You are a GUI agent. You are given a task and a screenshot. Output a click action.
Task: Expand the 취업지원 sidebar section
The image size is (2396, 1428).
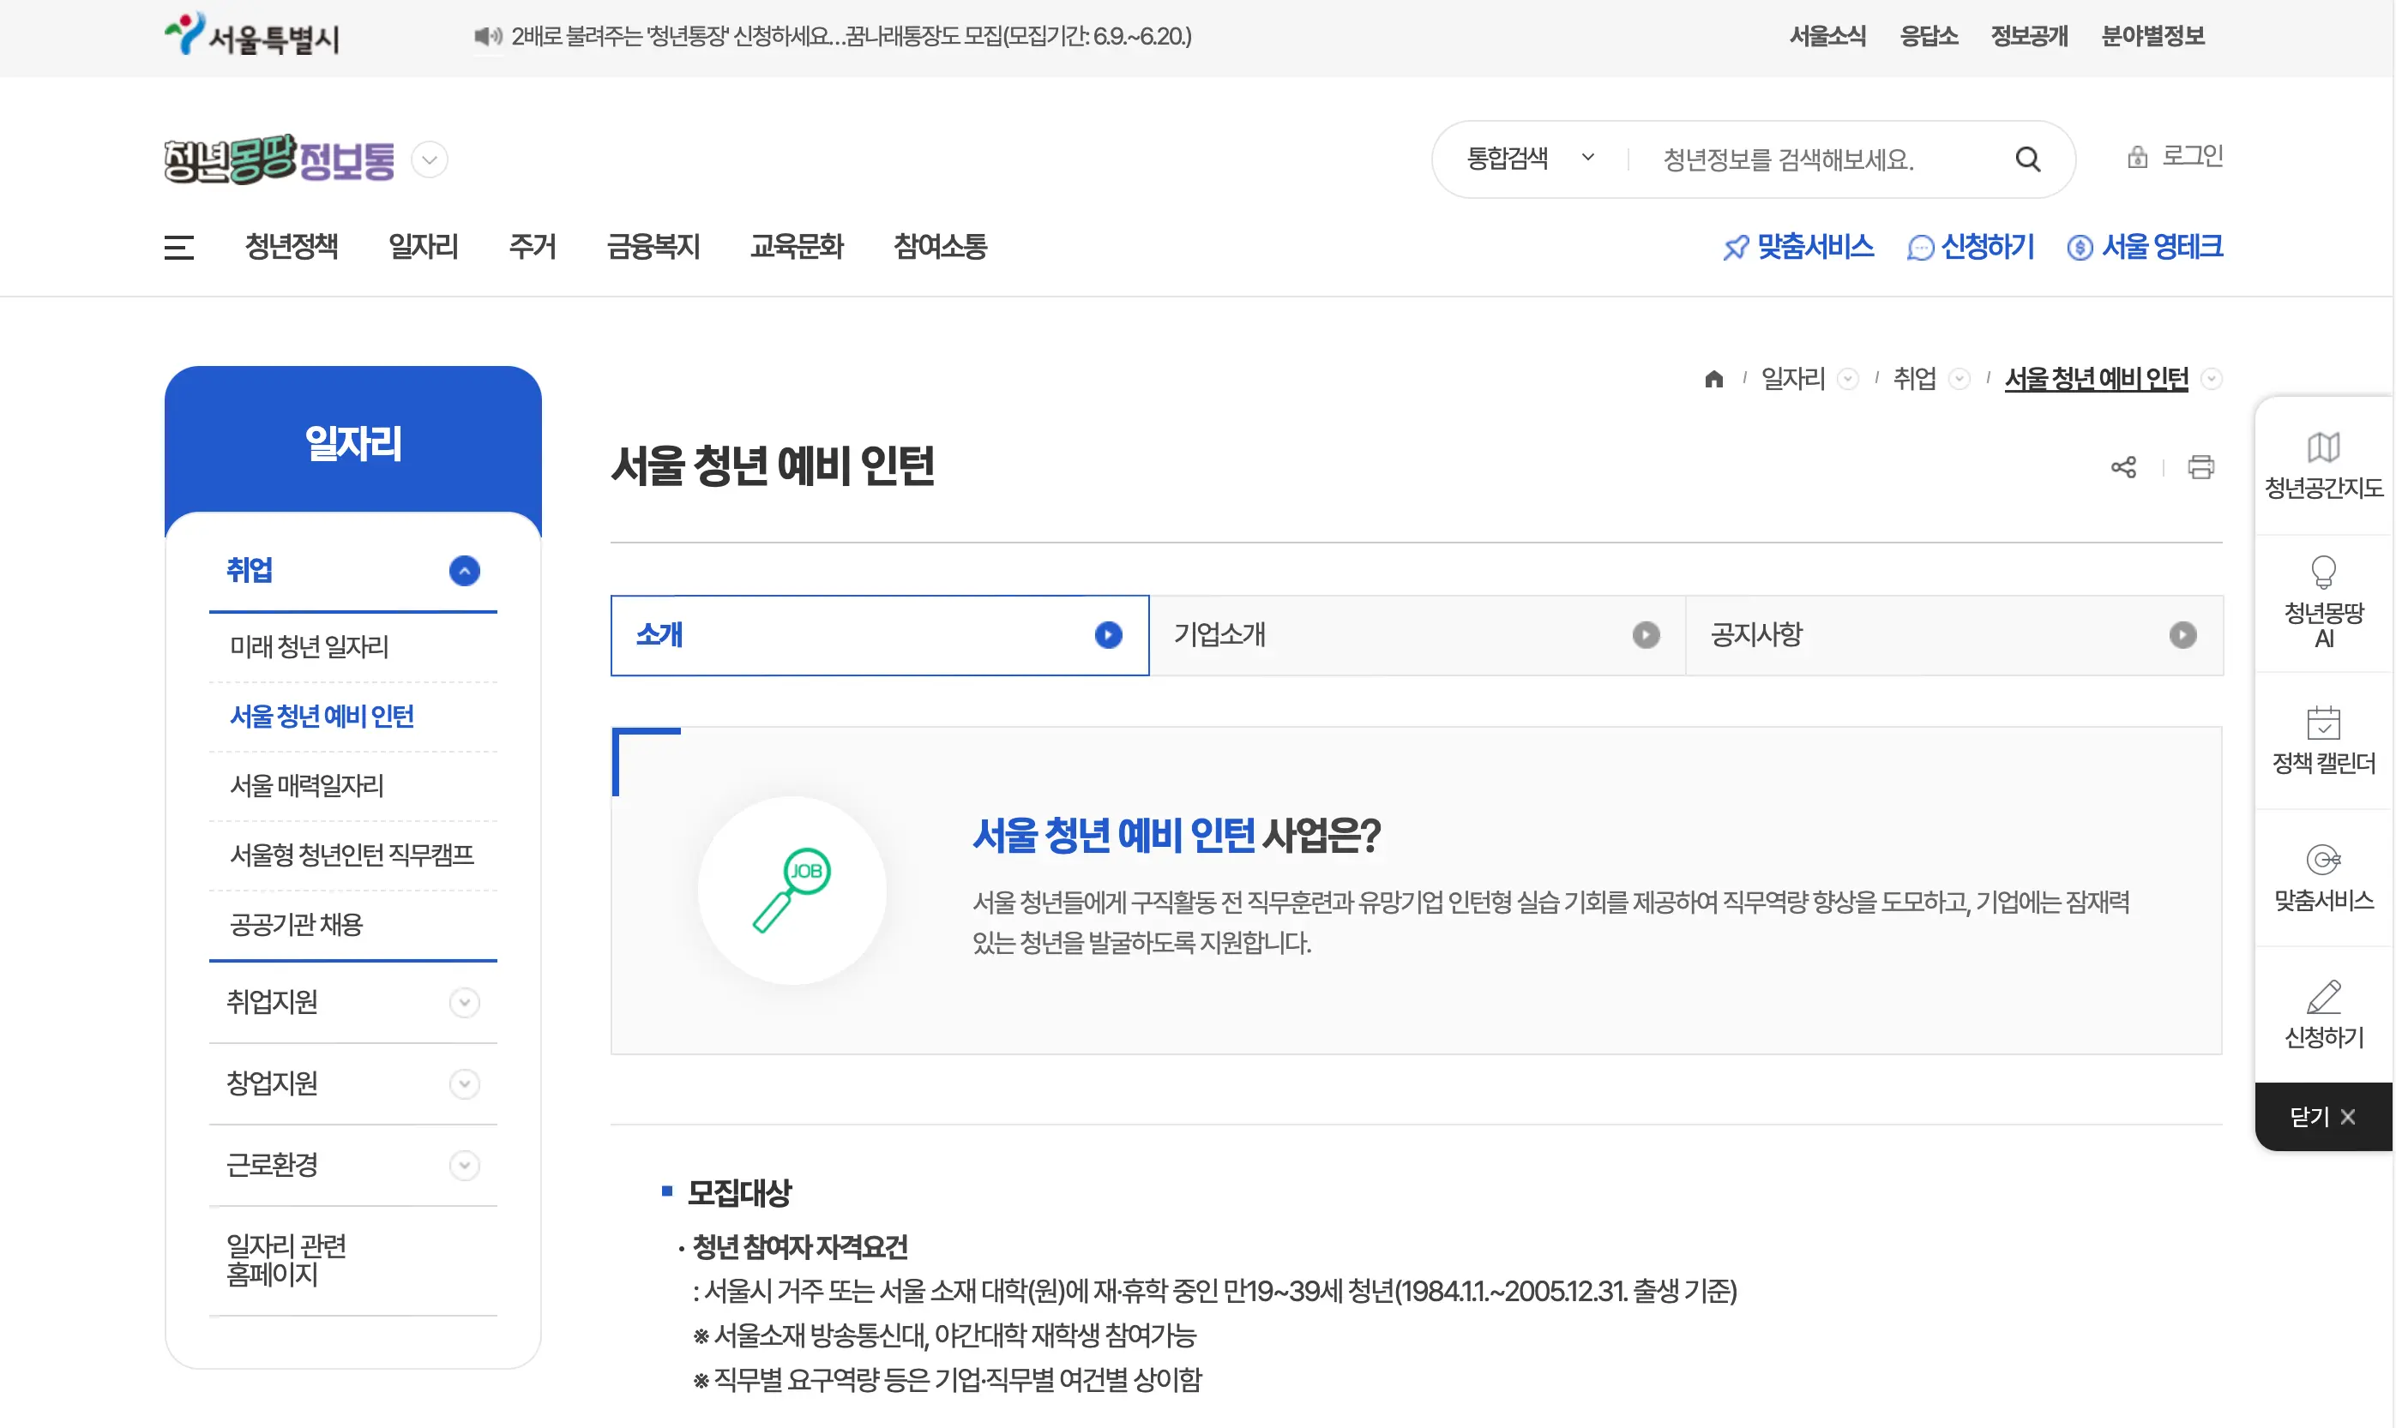(x=464, y=1003)
